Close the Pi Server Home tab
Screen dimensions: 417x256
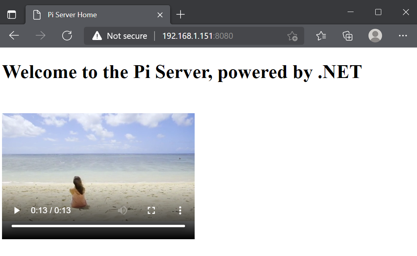tap(160, 14)
